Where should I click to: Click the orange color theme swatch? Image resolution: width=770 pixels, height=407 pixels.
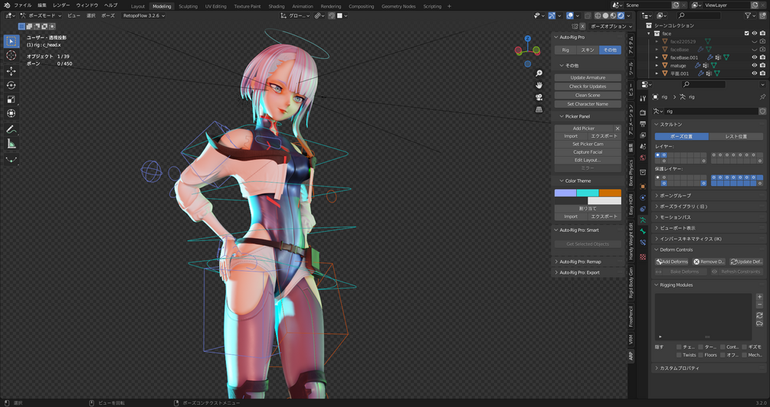tap(610, 193)
